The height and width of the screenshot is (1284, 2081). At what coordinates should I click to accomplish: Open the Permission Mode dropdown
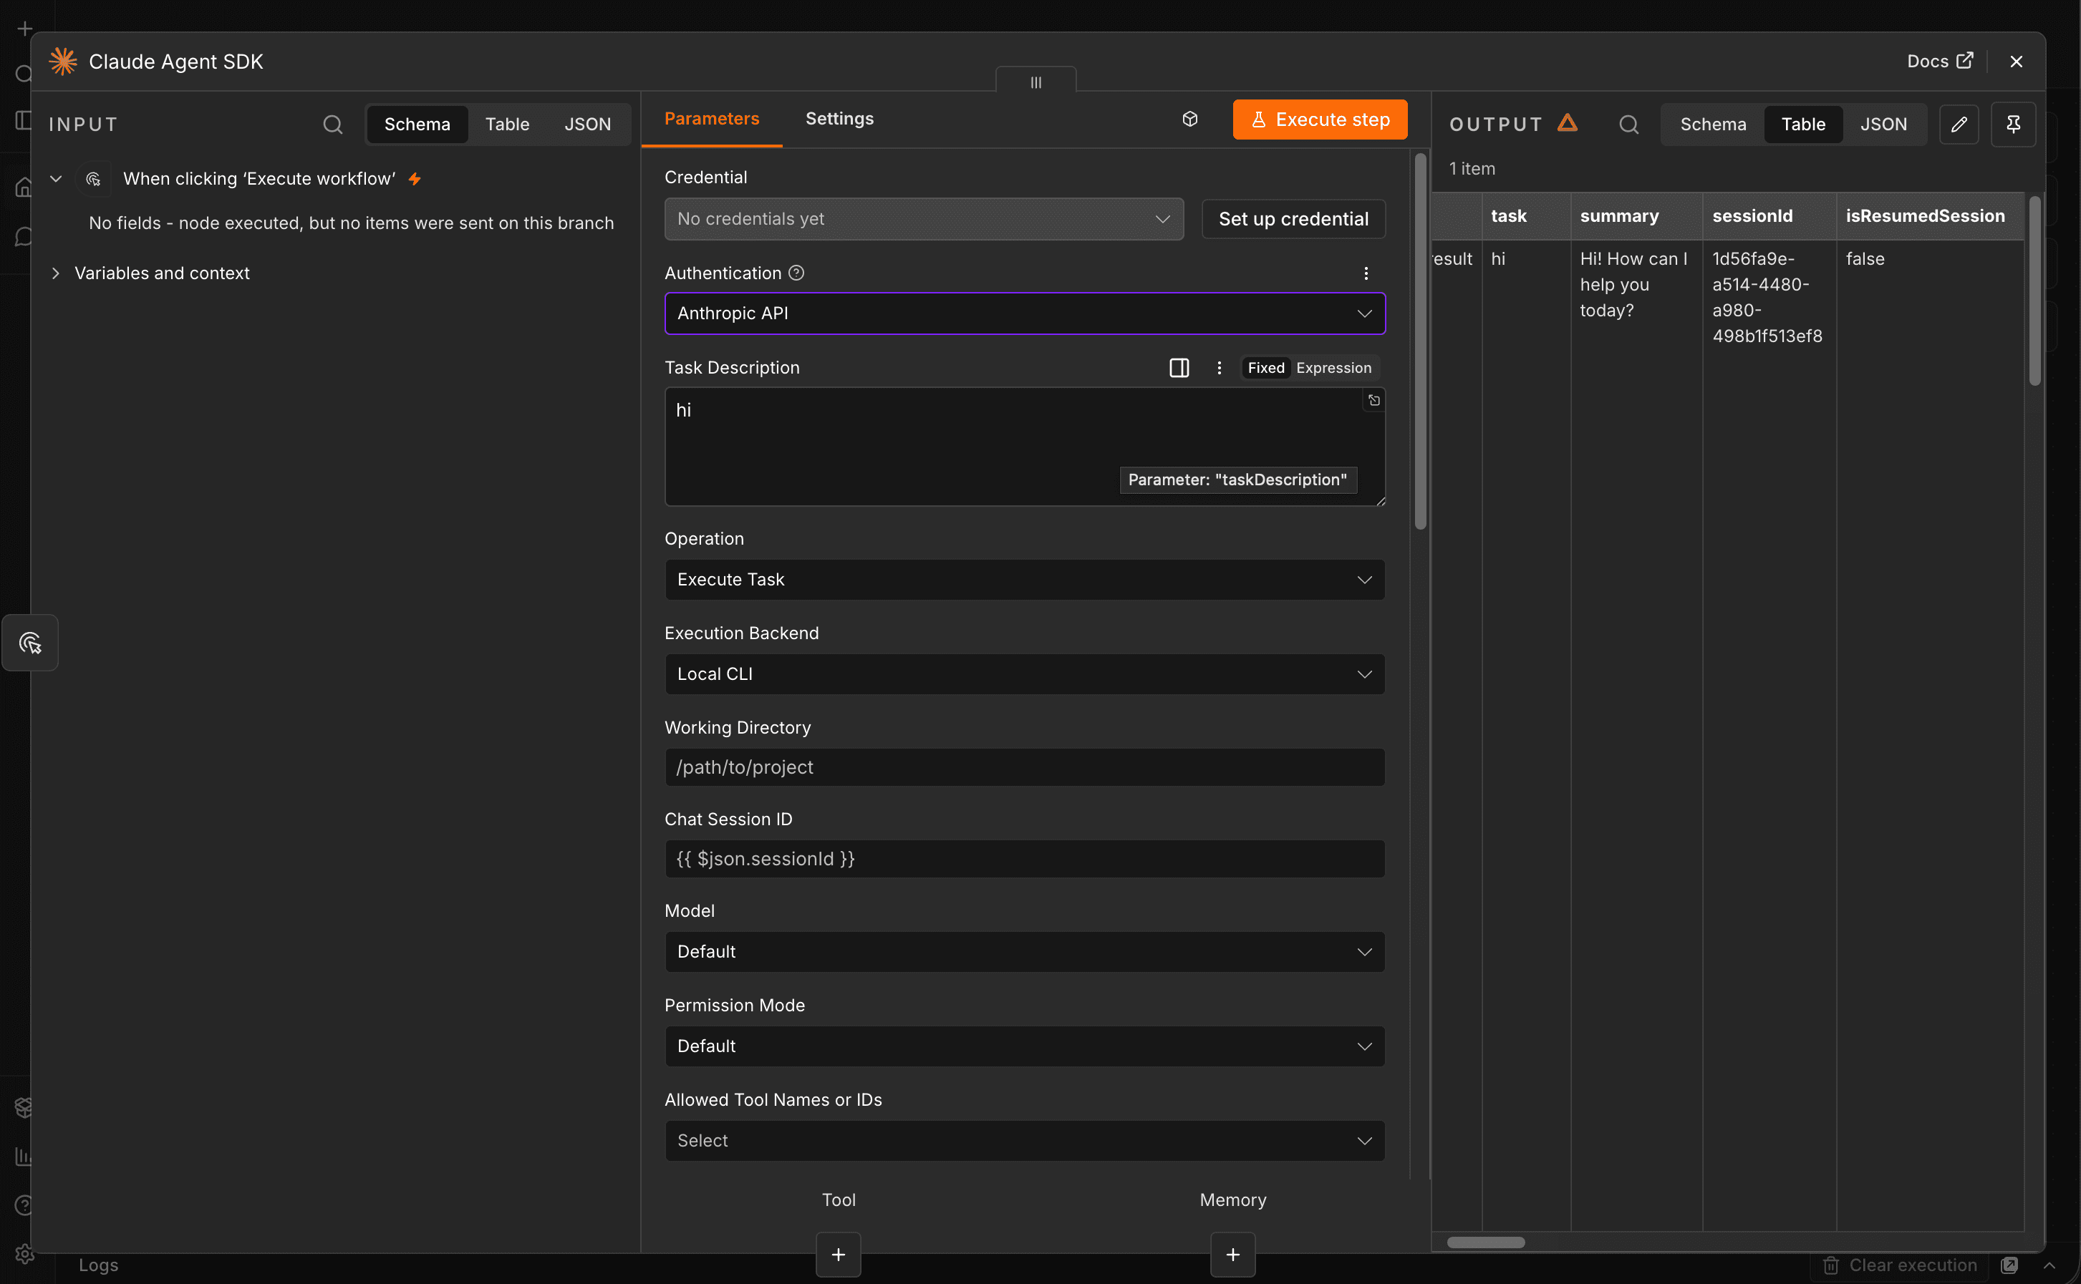[x=1024, y=1046]
